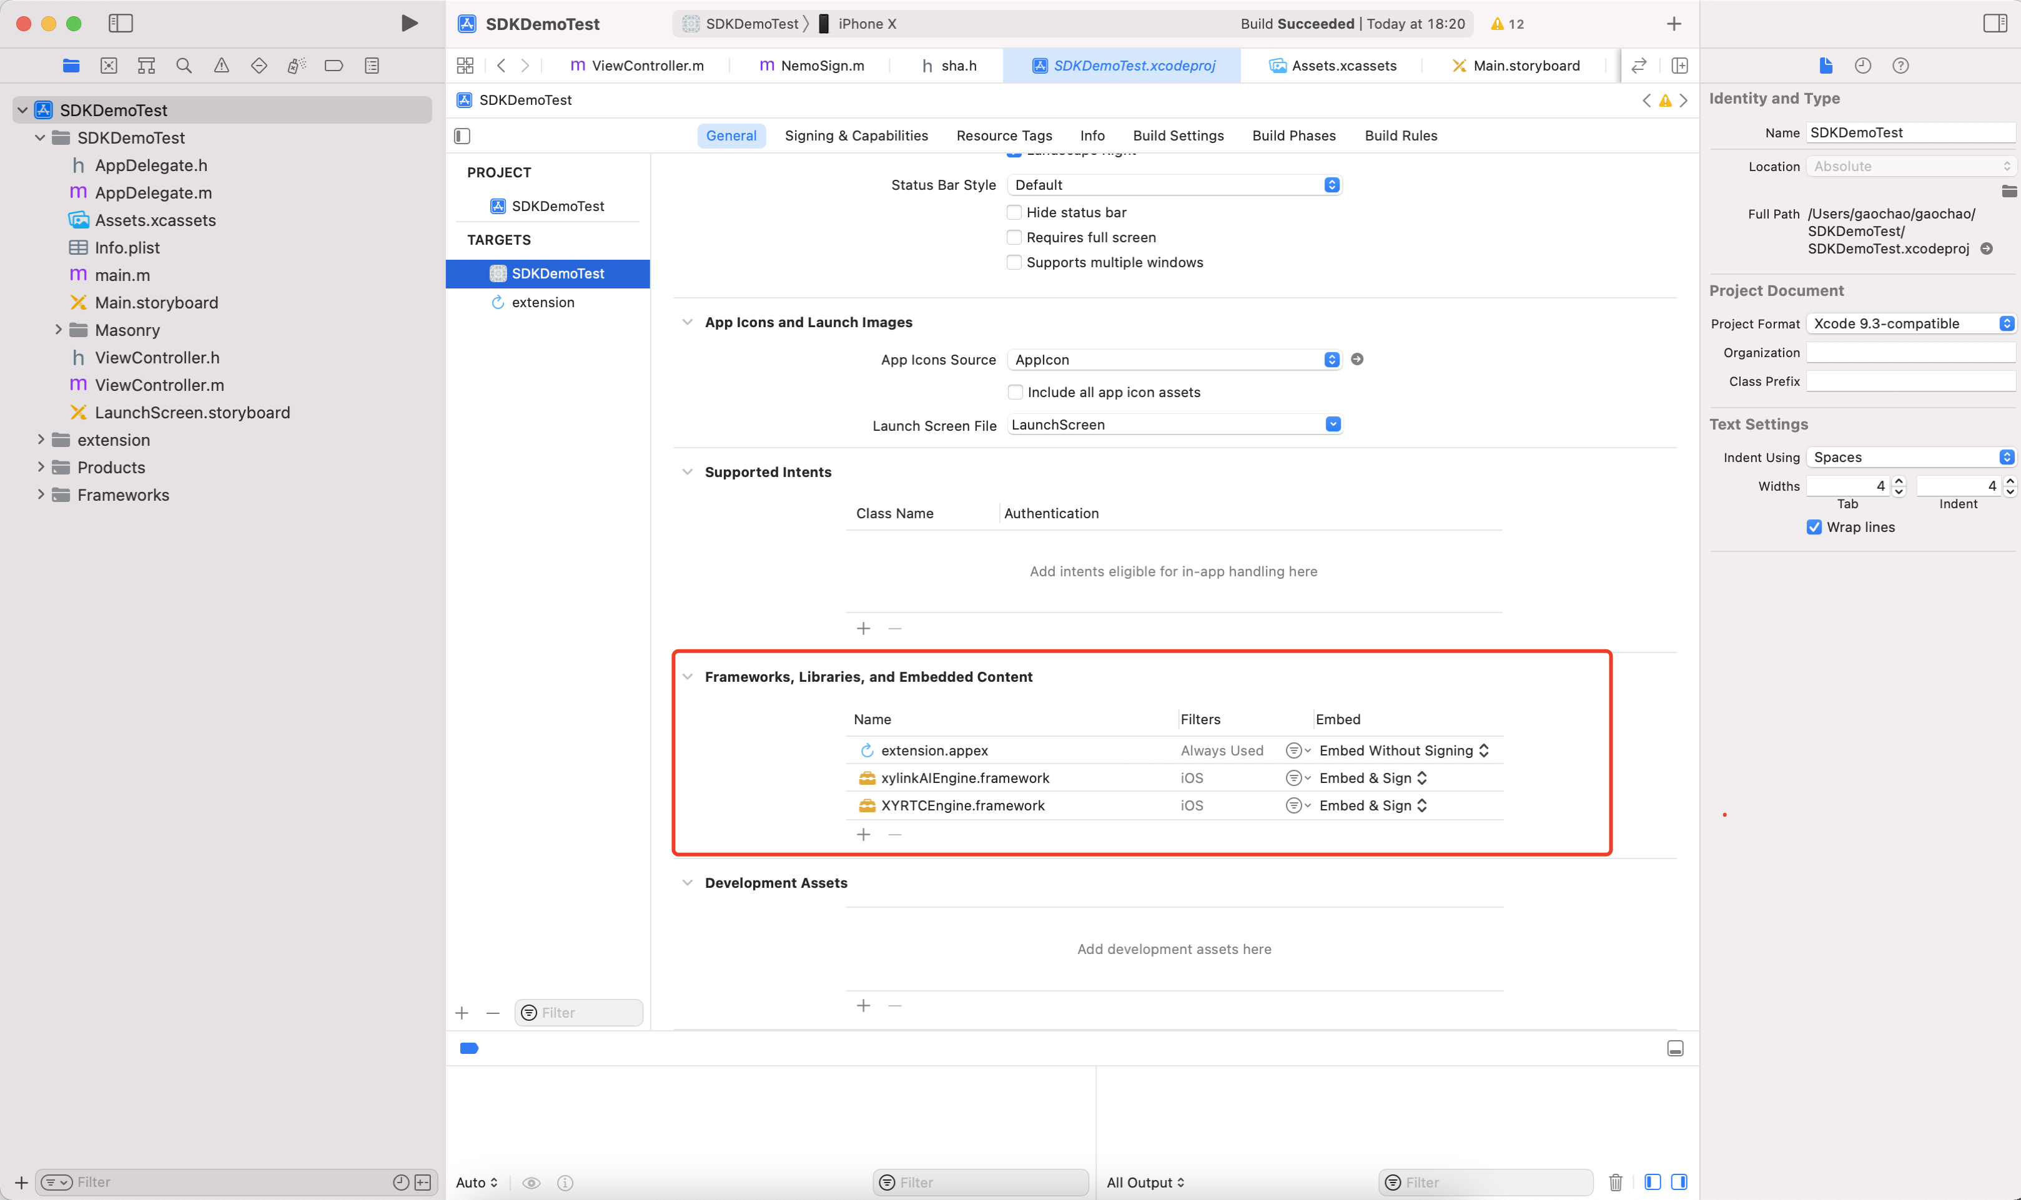This screenshot has height=1200, width=2021.
Task: Hide the project and targets list
Action: click(x=462, y=136)
